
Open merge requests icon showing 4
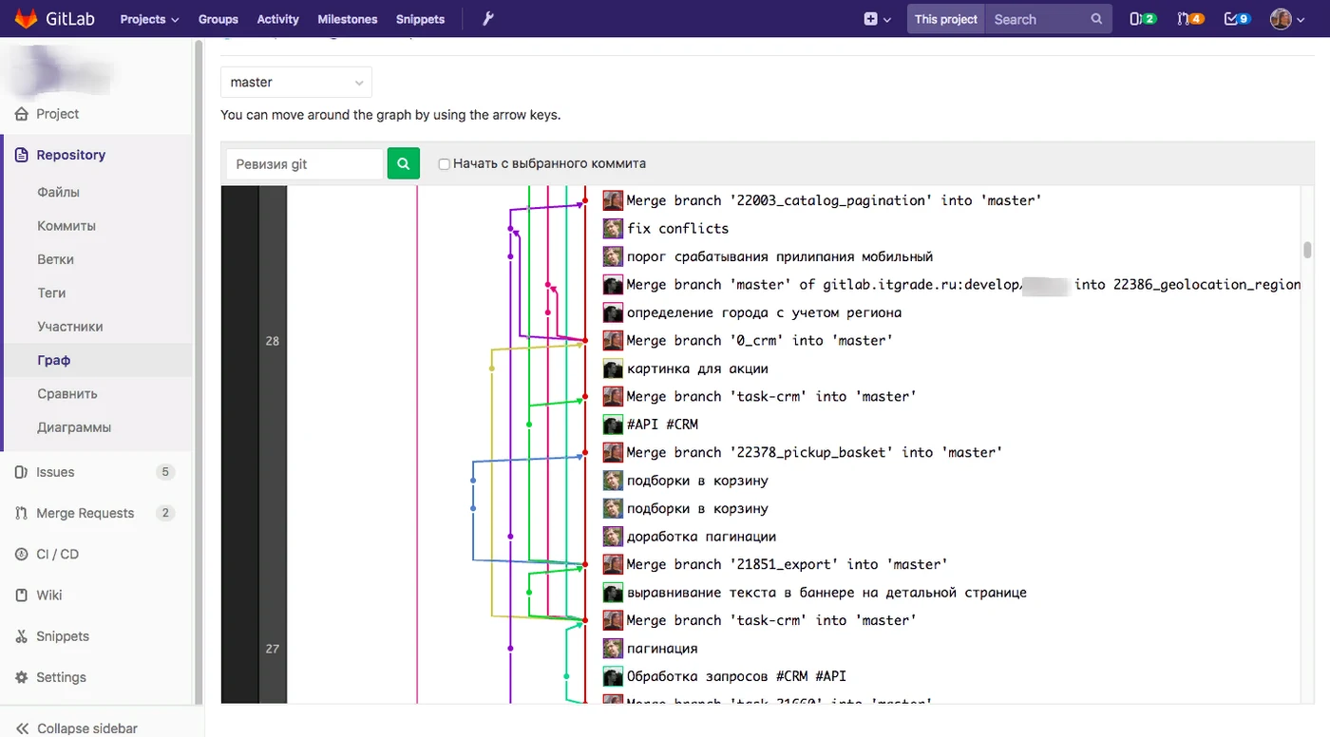coord(1190,19)
